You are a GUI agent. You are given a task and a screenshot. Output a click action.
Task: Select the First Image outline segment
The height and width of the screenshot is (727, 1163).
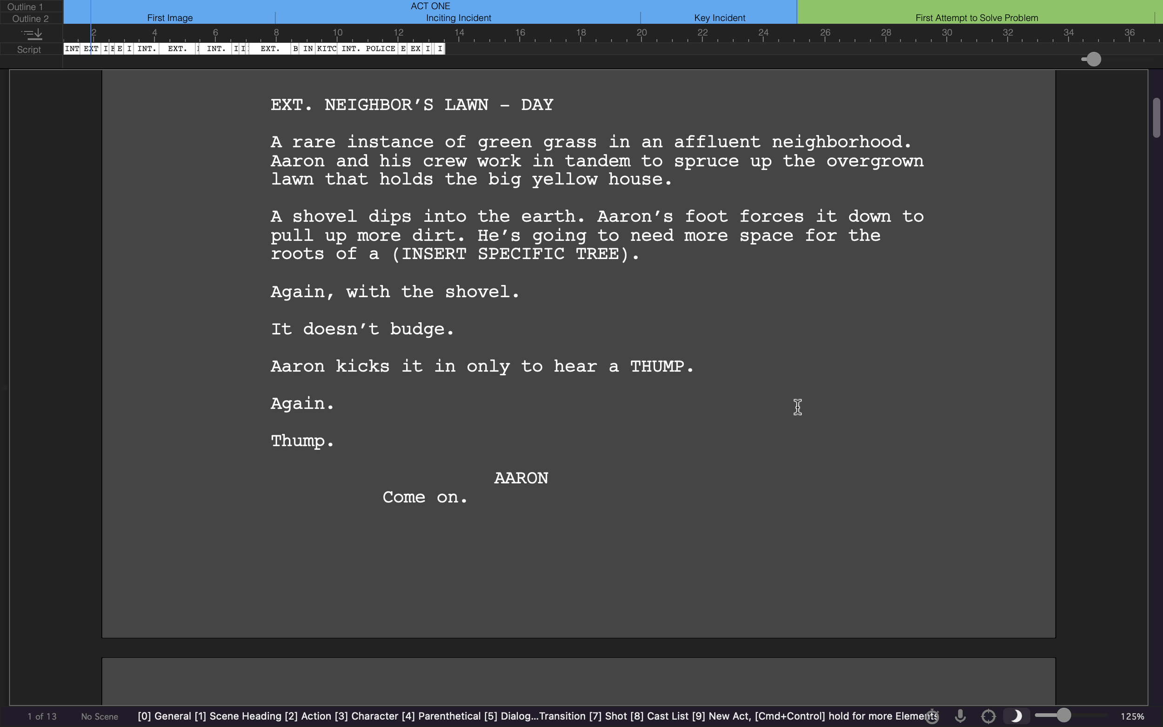[x=170, y=18]
